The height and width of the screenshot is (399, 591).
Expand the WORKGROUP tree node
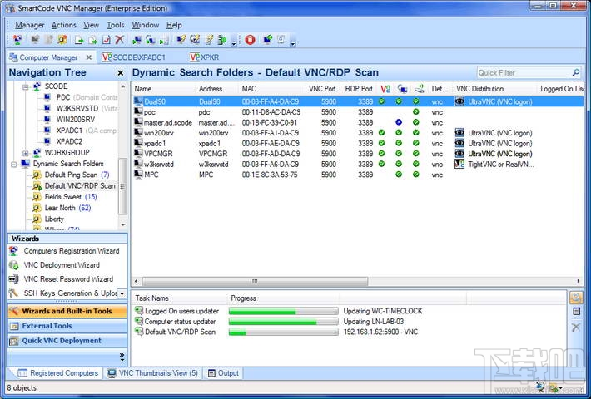click(25, 153)
